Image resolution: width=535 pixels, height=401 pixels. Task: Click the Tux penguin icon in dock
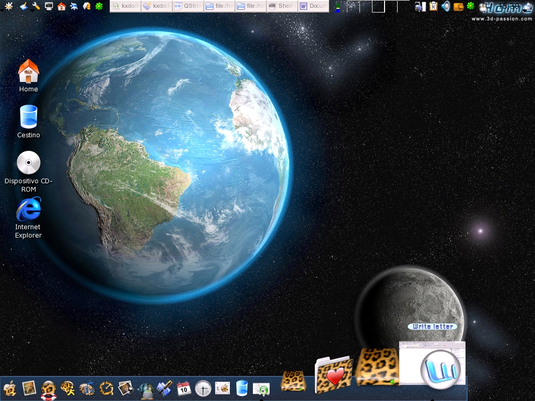tap(147, 389)
